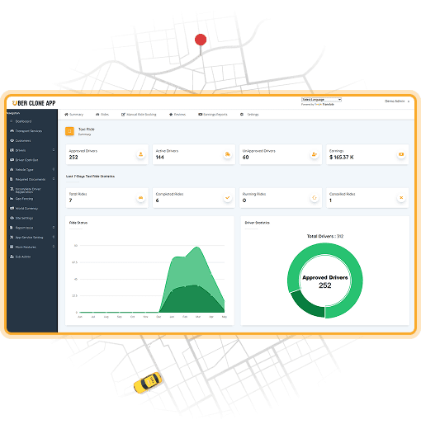Screen dimensions: 421x429
Task: Click the Cancelled Rides cross icon
Action: [401, 197]
